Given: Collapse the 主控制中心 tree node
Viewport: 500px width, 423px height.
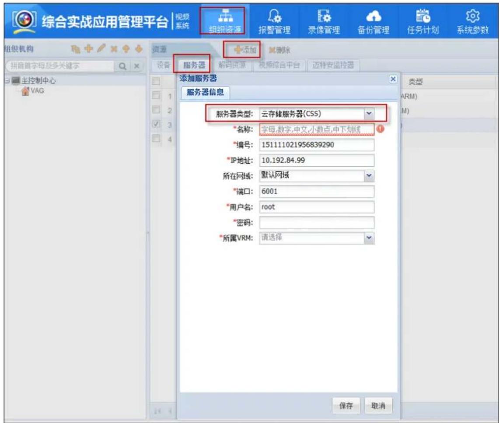Looking at the screenshot, I should (7, 80).
